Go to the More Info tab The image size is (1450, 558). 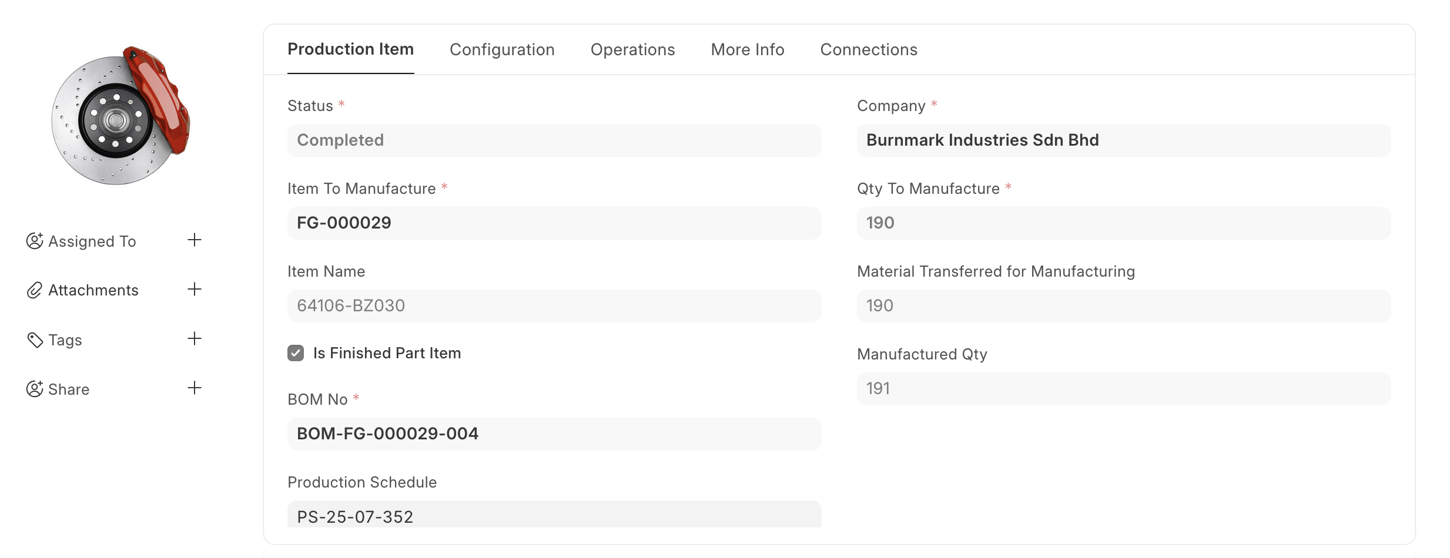click(747, 50)
